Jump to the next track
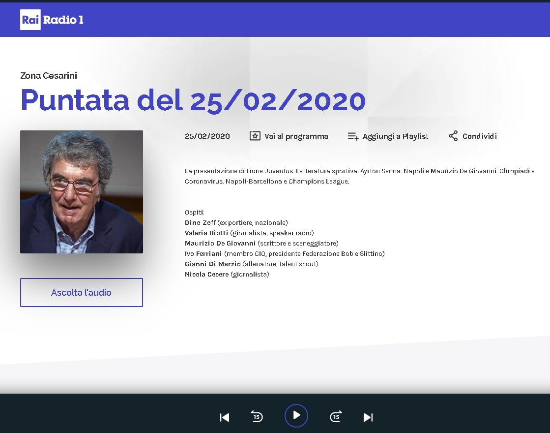 click(x=368, y=417)
